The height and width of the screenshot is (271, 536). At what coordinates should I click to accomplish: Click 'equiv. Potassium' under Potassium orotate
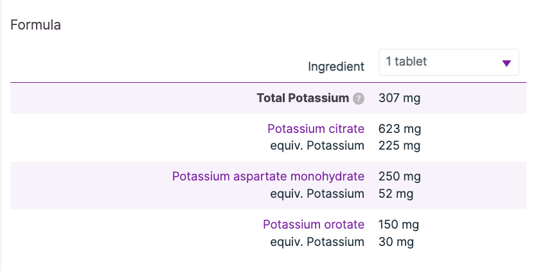pos(317,242)
